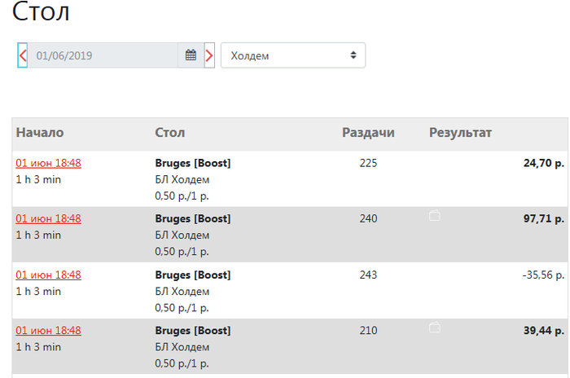The width and height of the screenshot is (570, 378).
Task: Click wallet icon in 39,44 р. row
Action: coord(435,327)
